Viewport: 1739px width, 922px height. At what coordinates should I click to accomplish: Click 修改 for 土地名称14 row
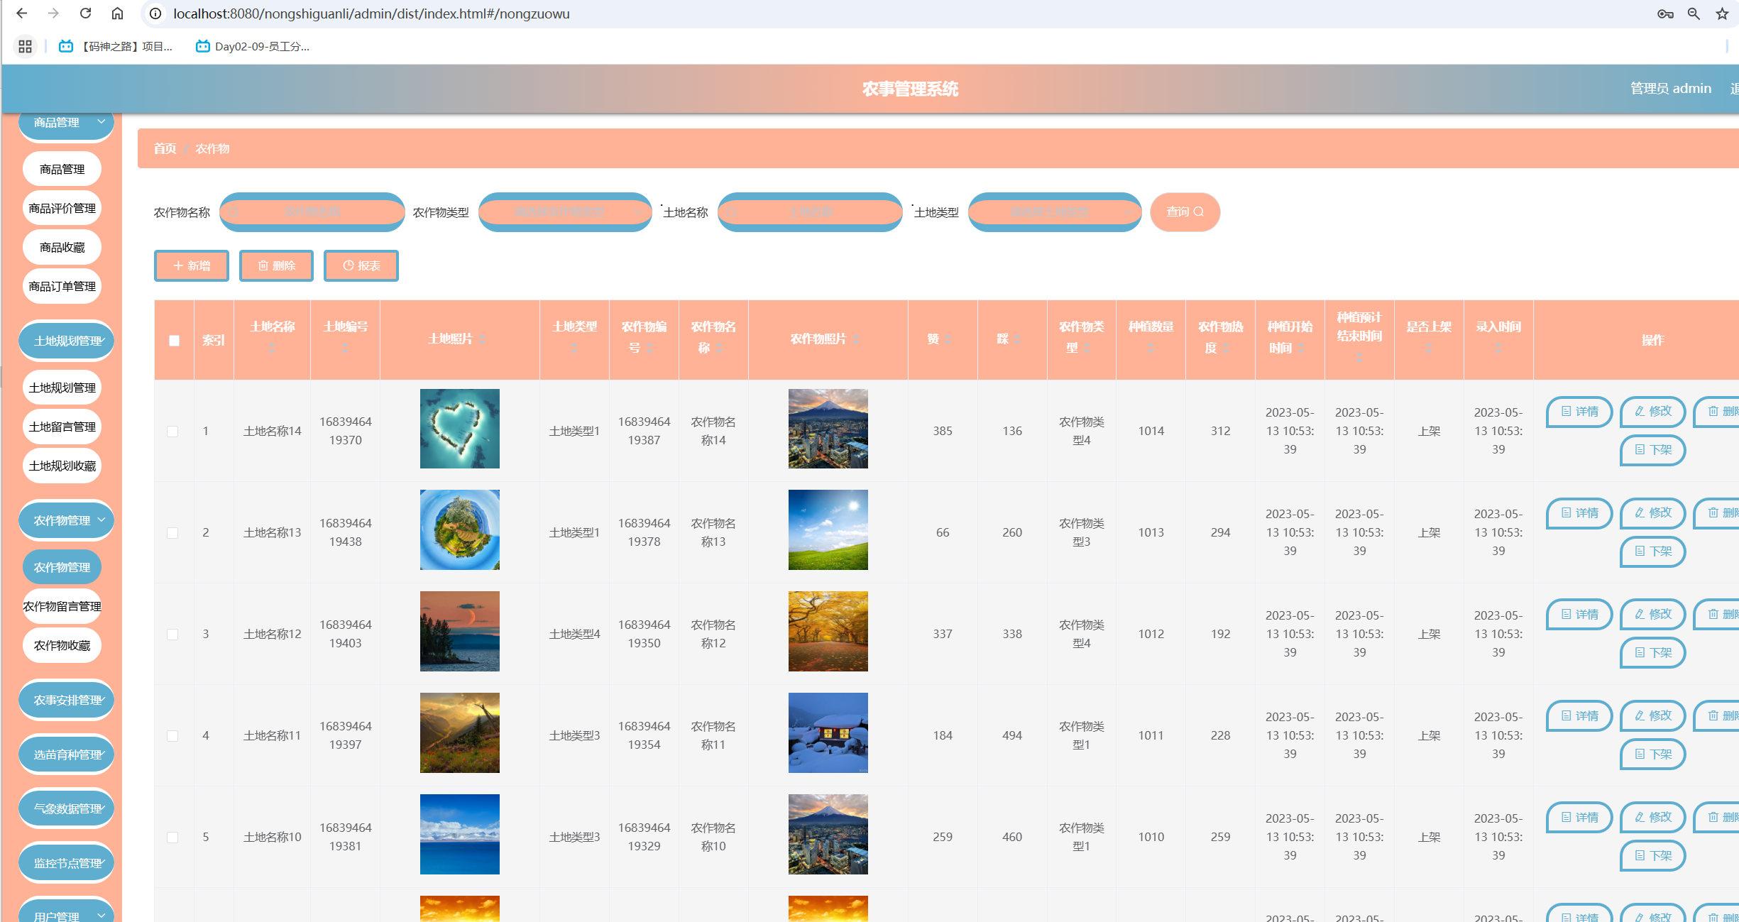click(x=1652, y=412)
